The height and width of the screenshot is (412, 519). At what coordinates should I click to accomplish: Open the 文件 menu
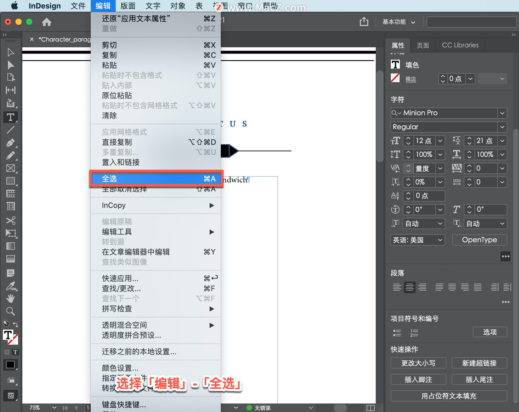pyautogui.click(x=78, y=6)
